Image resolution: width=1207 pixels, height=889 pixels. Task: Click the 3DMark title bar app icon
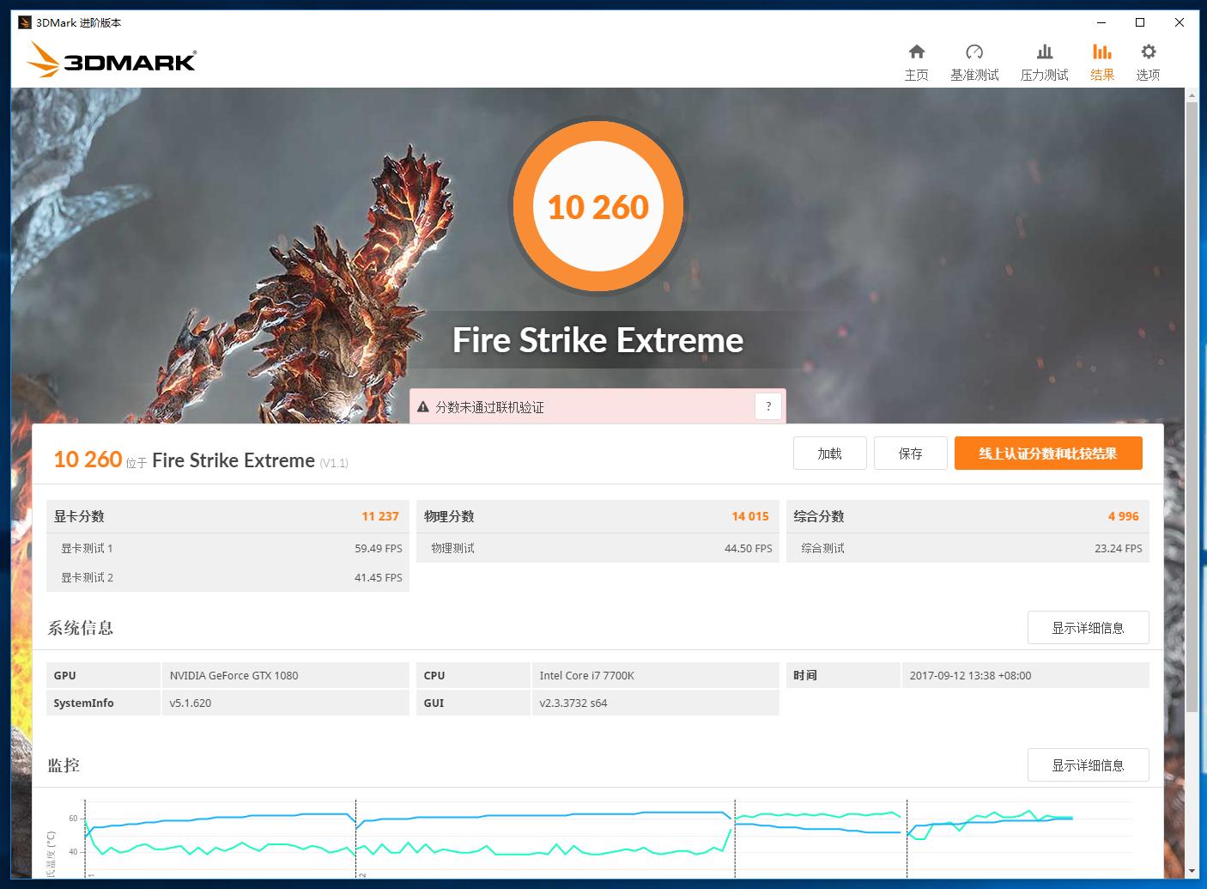click(25, 22)
